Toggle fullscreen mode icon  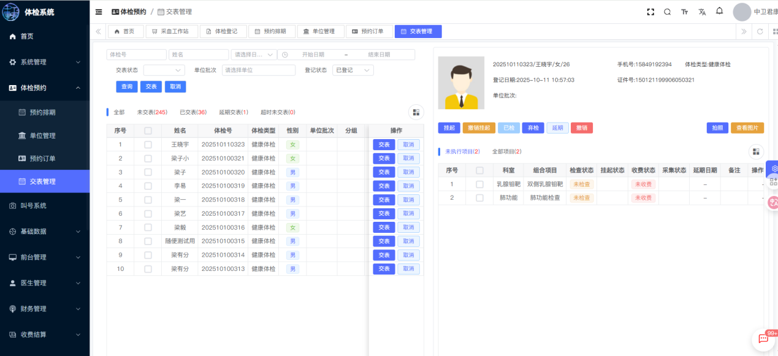(x=650, y=12)
